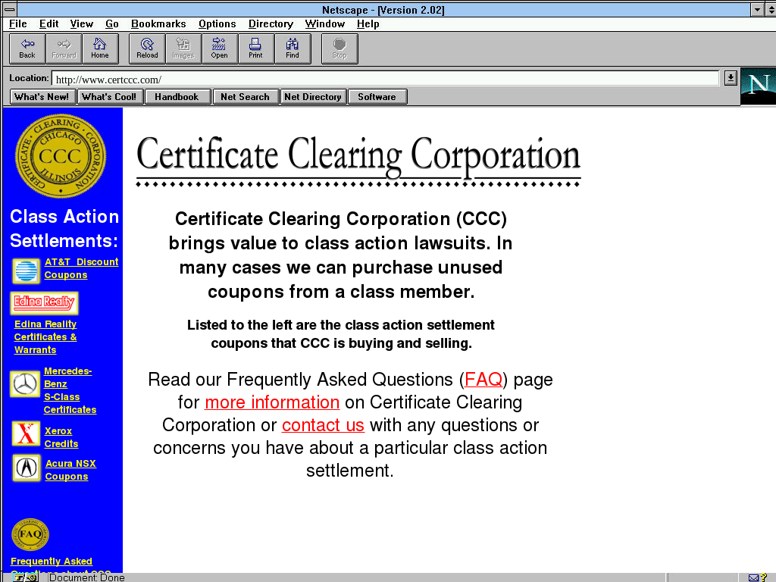Click the What's Cool! button
This screenshot has height=582, width=776.
click(x=109, y=97)
